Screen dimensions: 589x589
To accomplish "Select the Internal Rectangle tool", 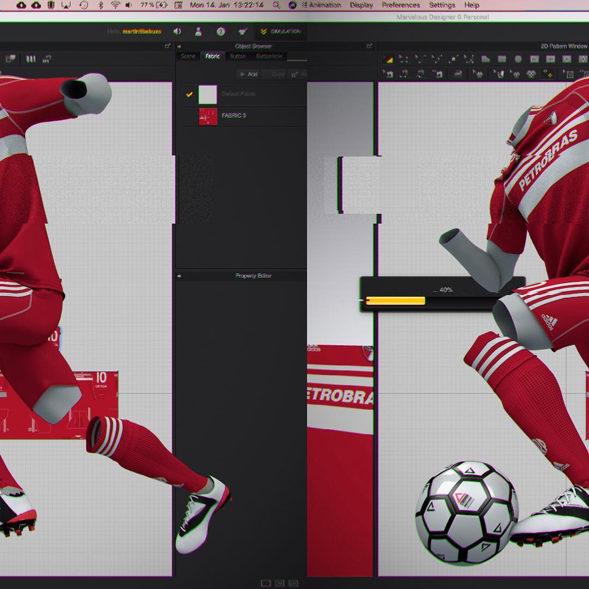I will click(x=551, y=59).
